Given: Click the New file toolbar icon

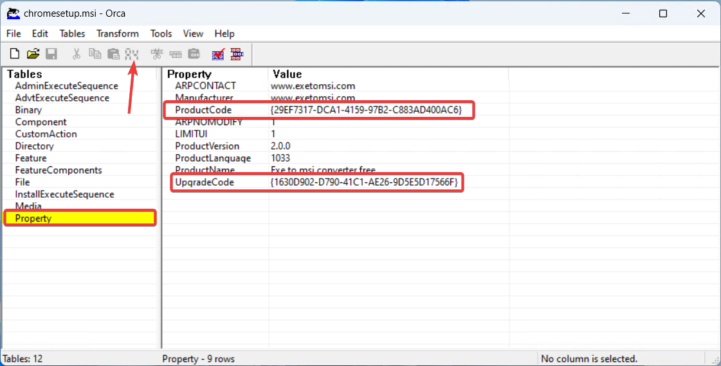Looking at the screenshot, I should (x=15, y=54).
